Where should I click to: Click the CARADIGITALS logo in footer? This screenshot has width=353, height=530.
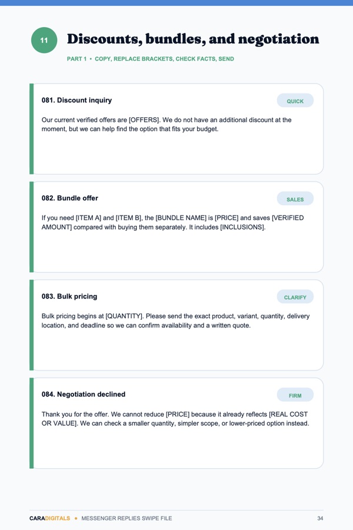(x=49, y=518)
